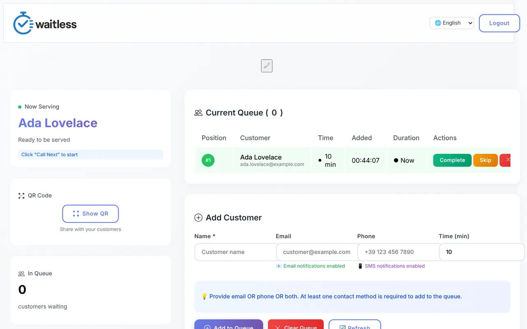
Task: Refresh the queue list
Action: click(354, 324)
